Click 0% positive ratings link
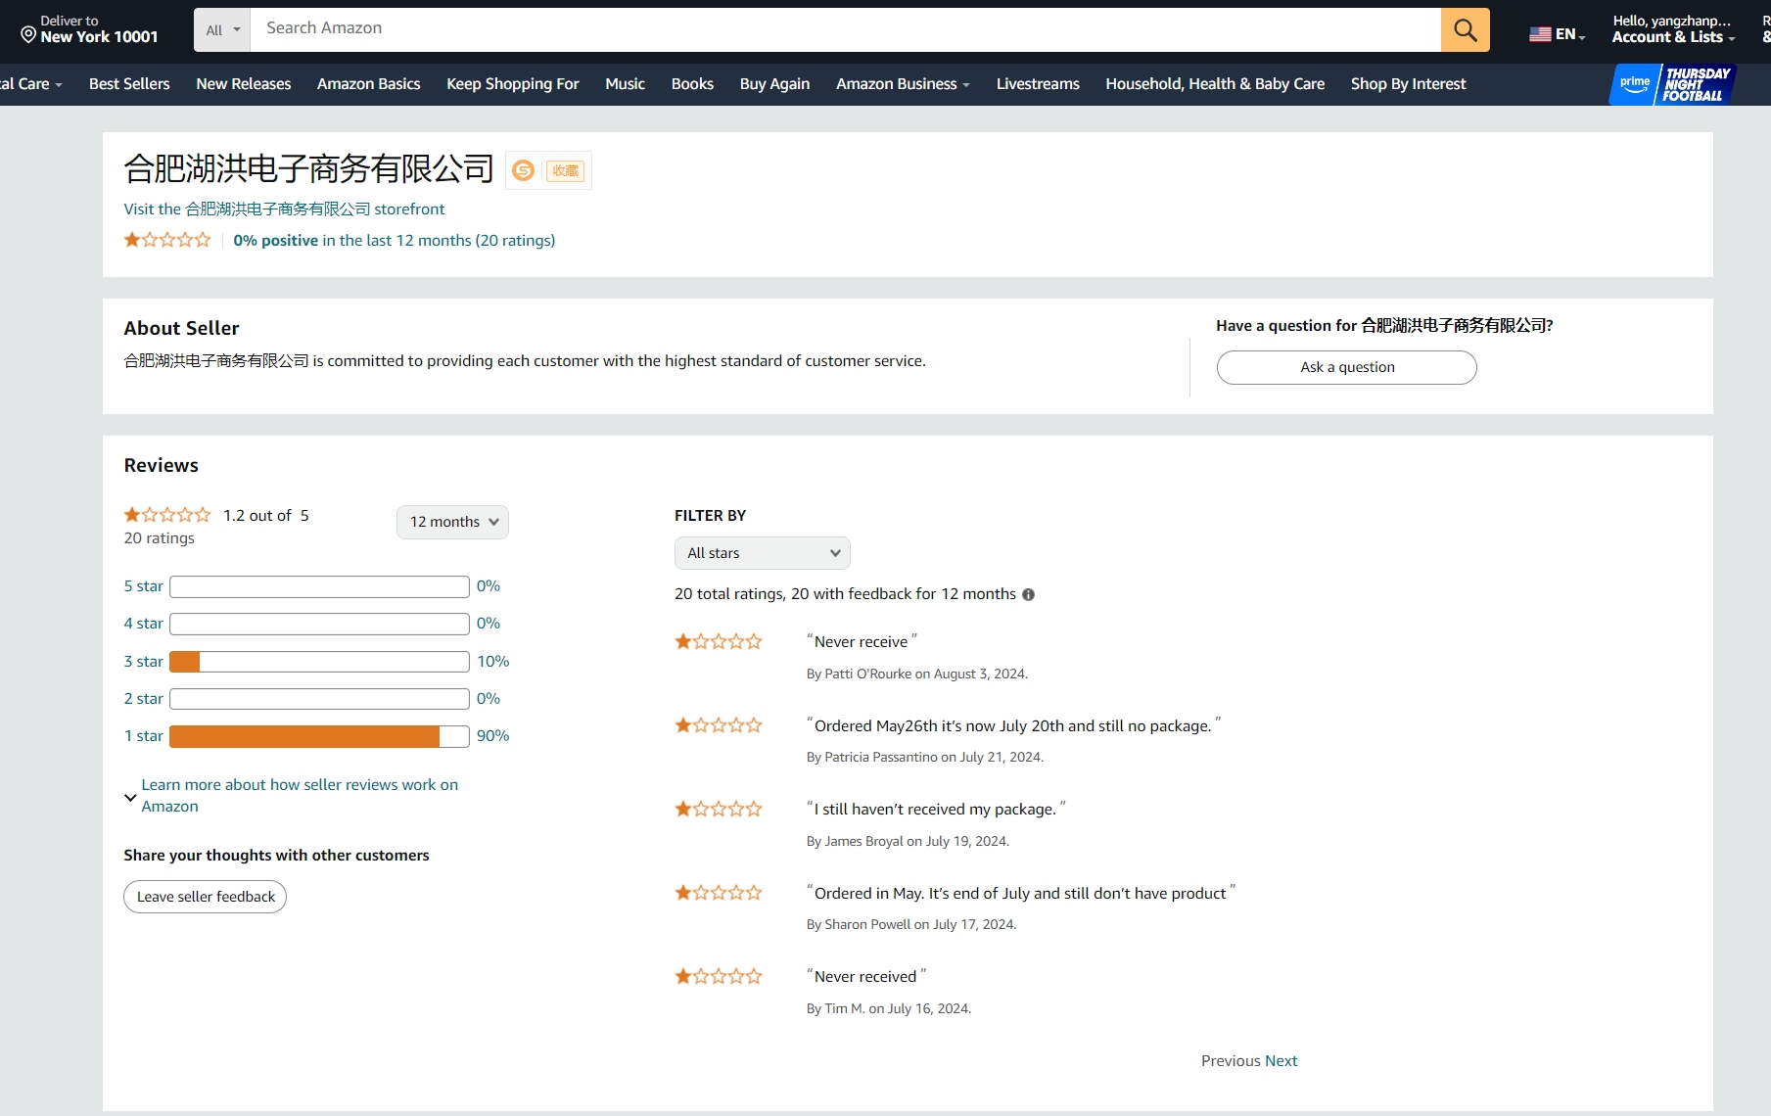 pyautogui.click(x=394, y=241)
